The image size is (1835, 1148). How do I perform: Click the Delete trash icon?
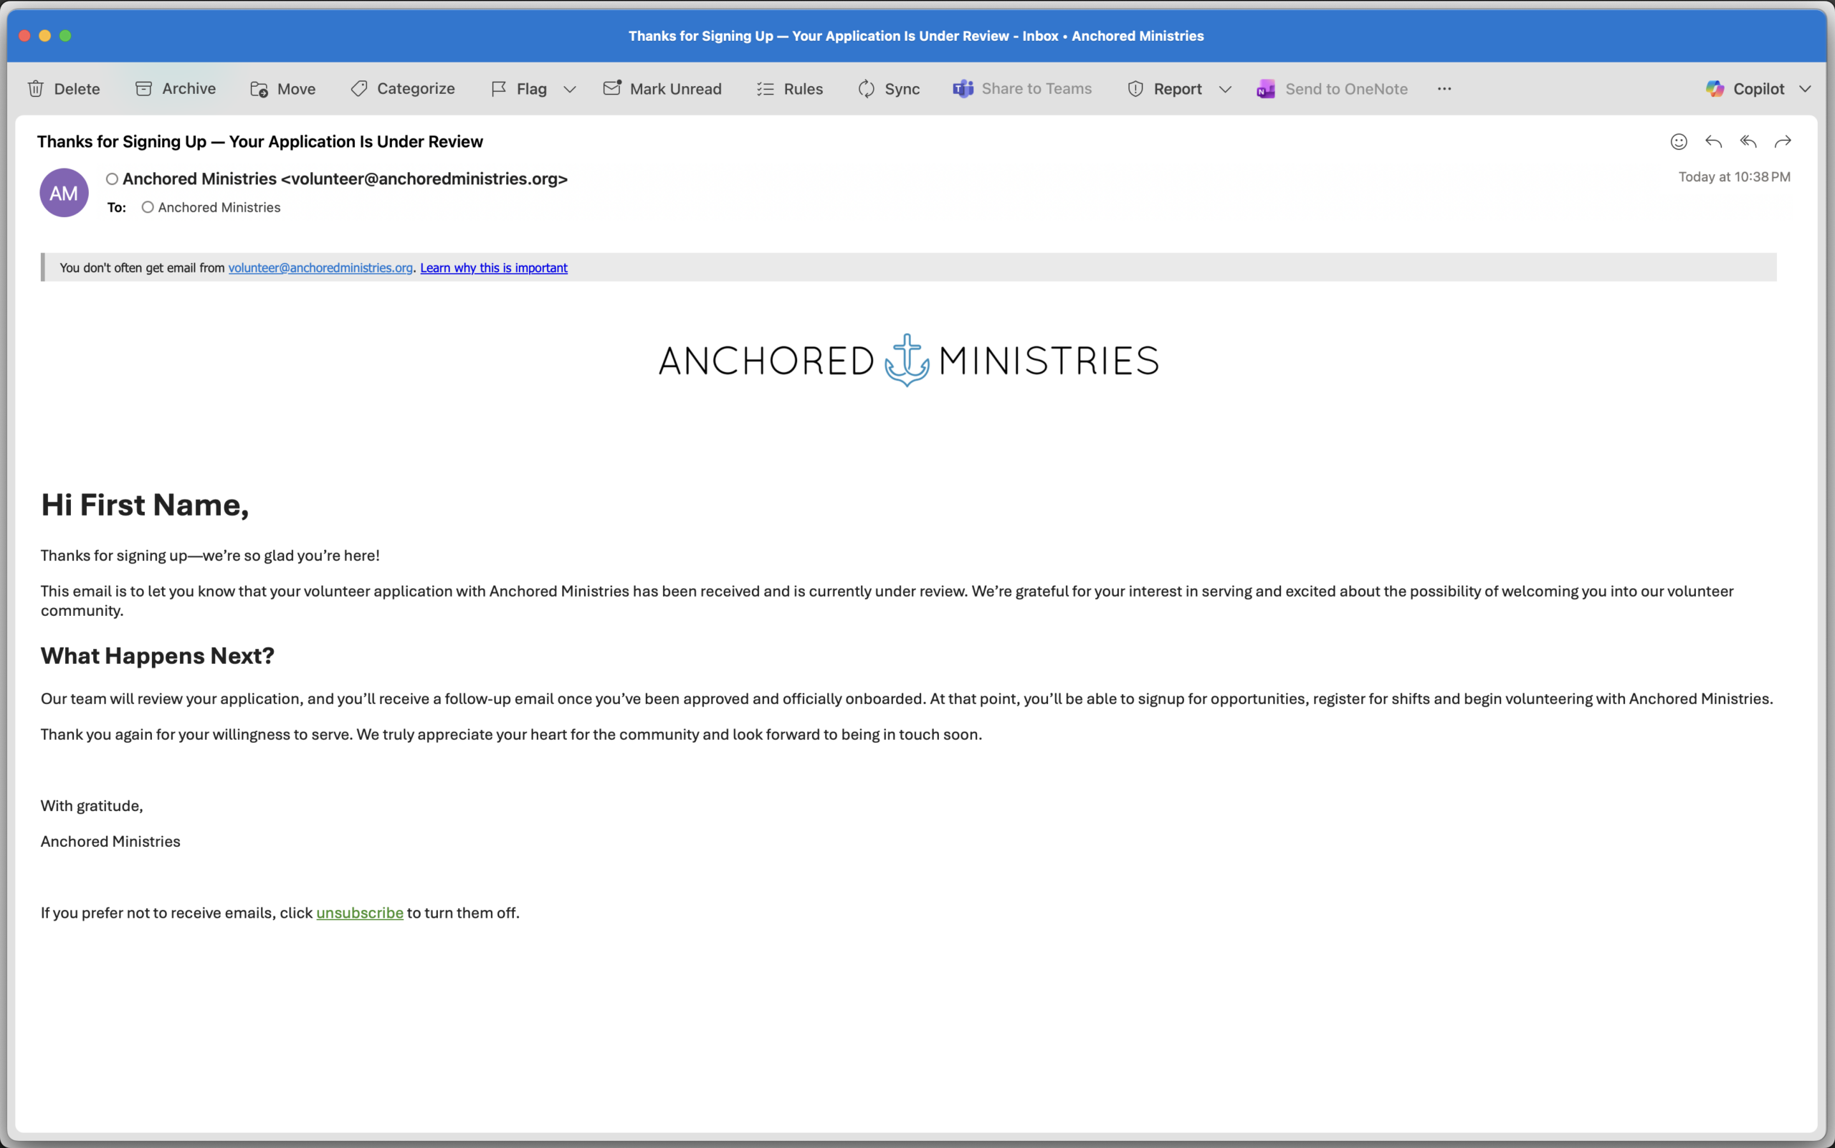(36, 89)
